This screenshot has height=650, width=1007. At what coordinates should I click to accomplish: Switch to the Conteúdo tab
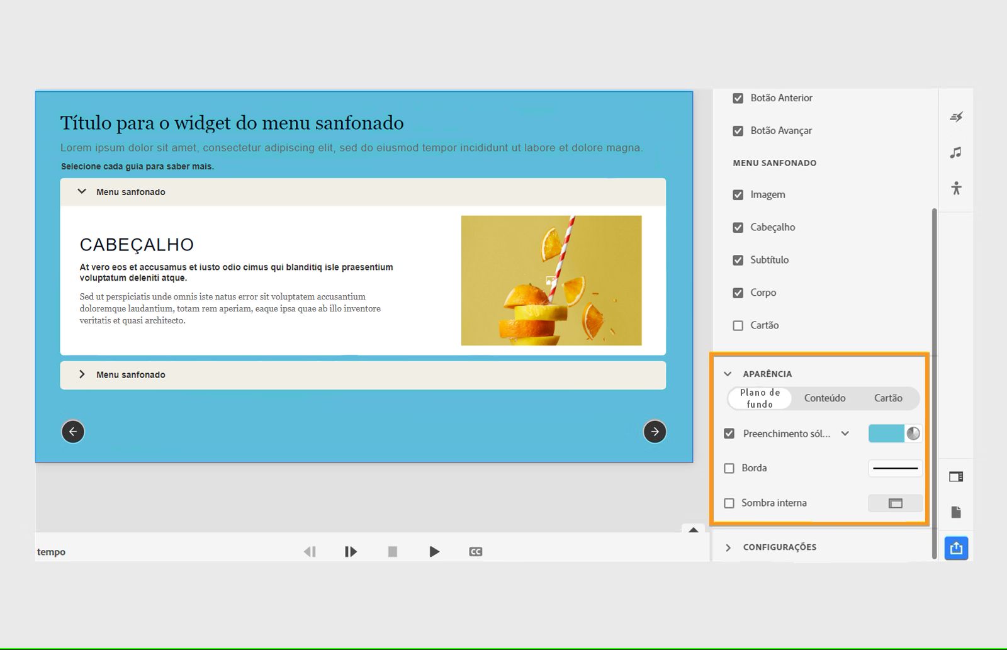point(825,398)
